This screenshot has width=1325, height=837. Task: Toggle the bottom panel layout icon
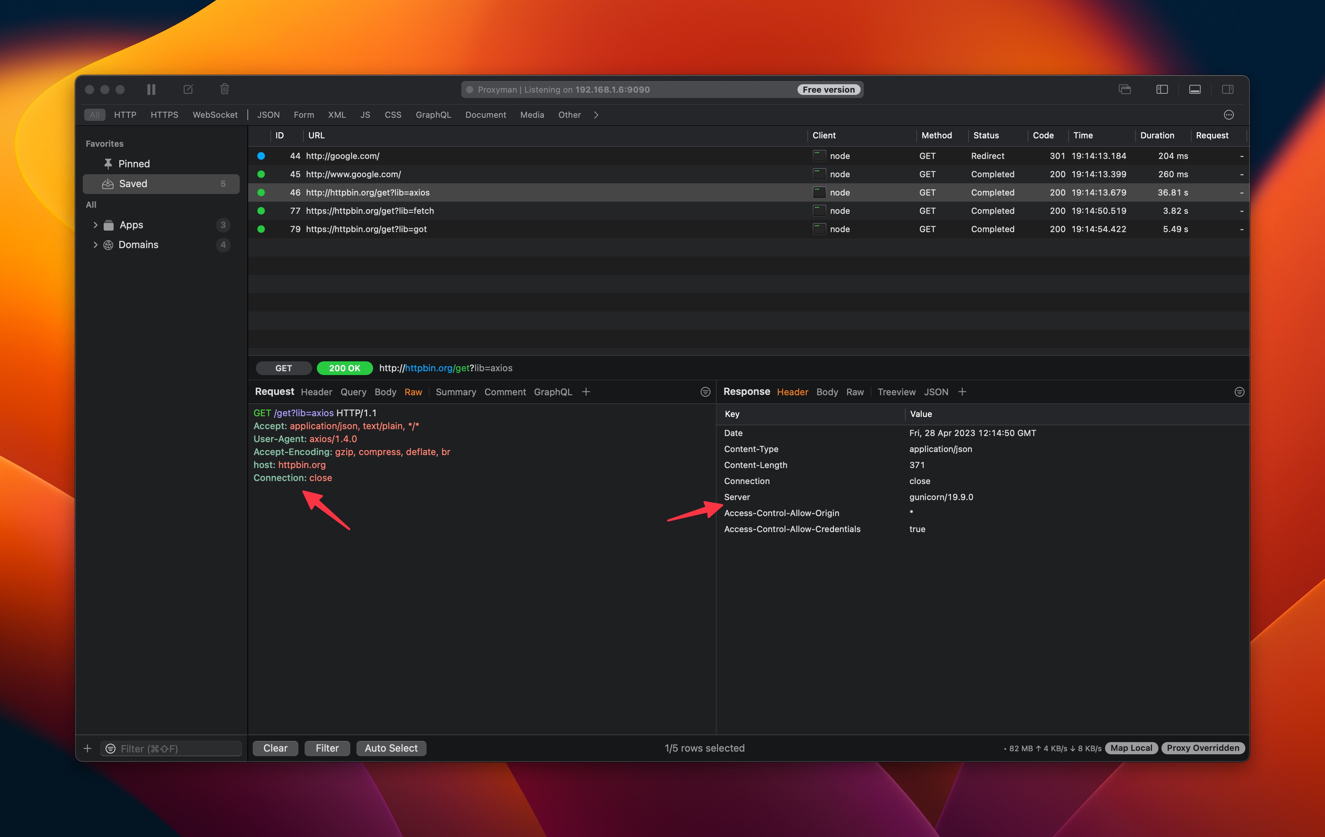click(x=1195, y=89)
